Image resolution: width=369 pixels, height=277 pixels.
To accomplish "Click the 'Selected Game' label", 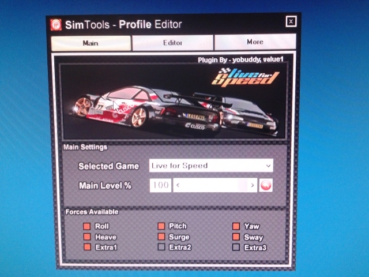I will [x=109, y=166].
